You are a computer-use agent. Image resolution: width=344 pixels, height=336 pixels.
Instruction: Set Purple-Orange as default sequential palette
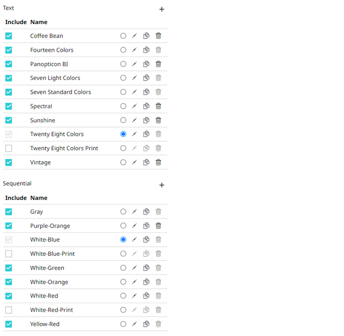click(123, 226)
